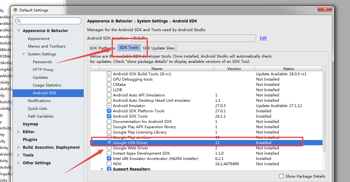Check the CMake checkbox

pyautogui.click(x=109, y=85)
